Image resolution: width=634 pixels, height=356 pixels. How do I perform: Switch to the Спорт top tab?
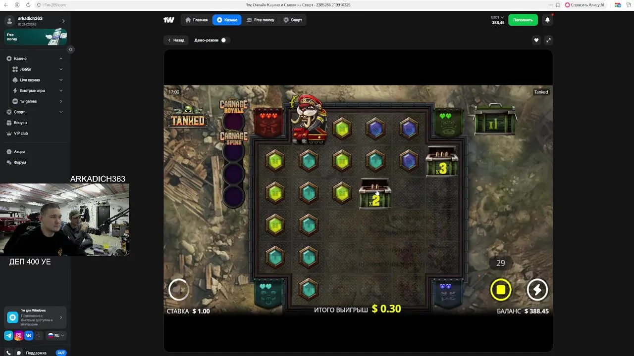tap(293, 20)
